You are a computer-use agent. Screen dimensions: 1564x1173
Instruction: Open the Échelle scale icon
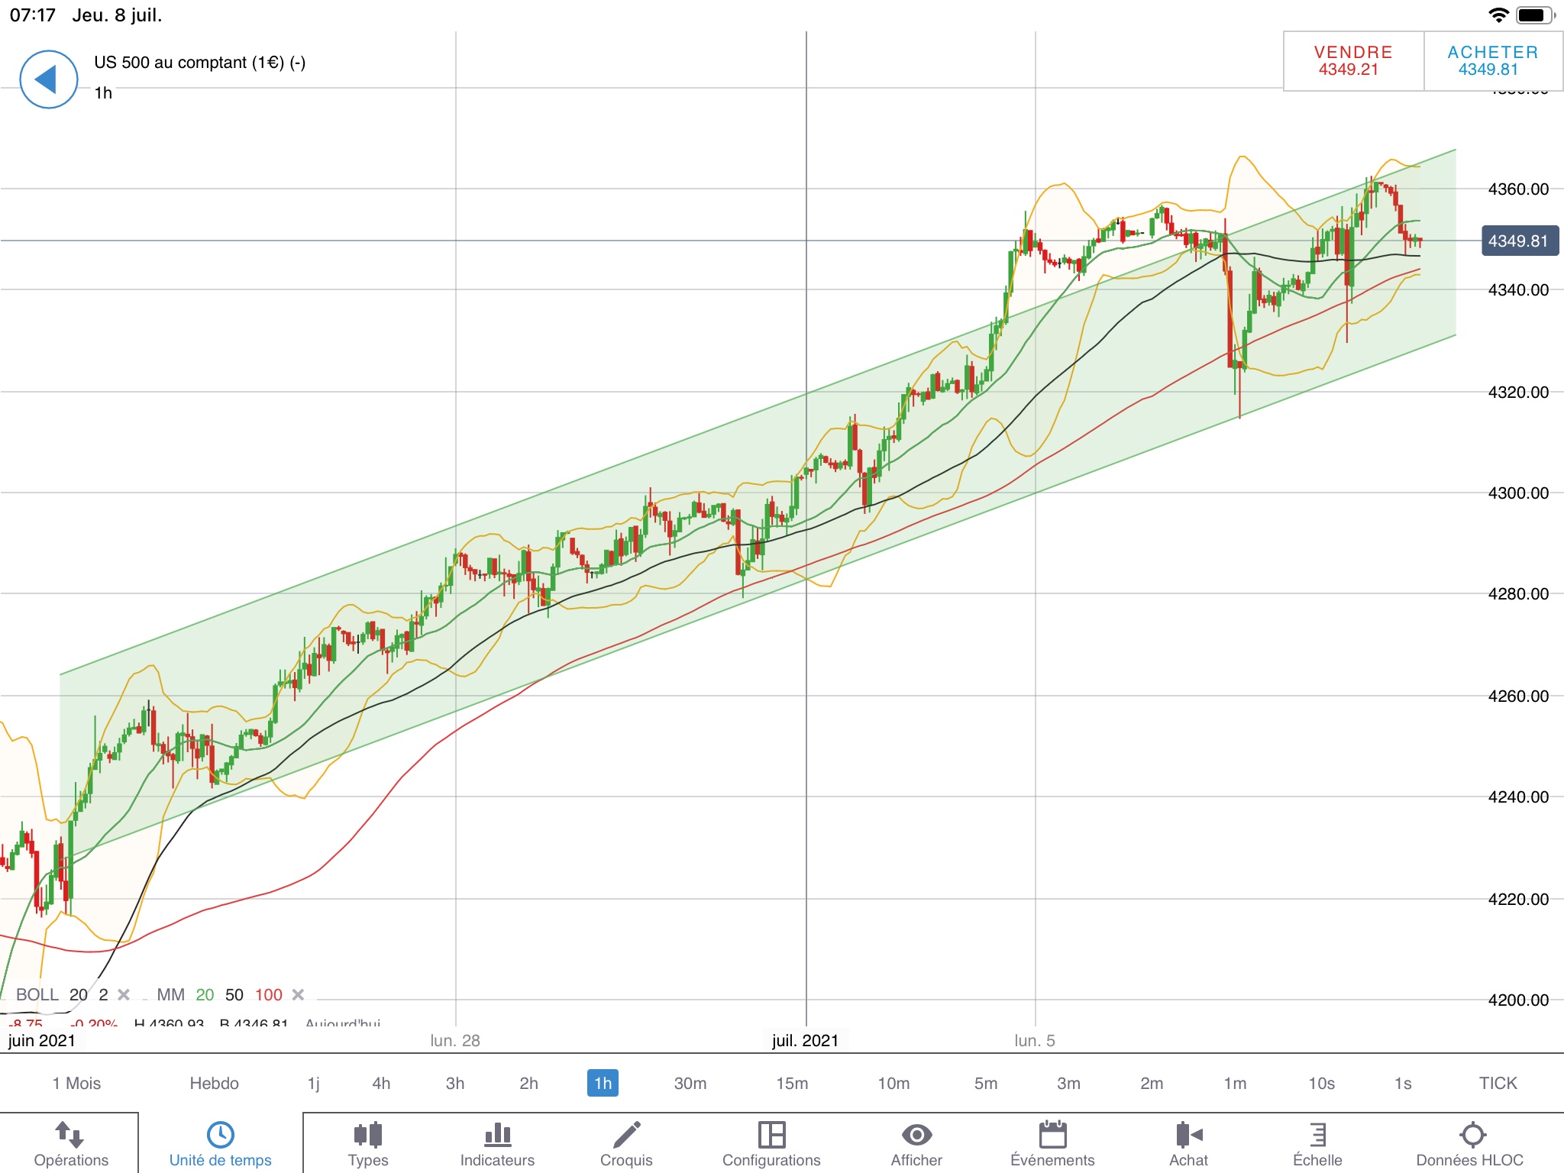click(x=1317, y=1135)
